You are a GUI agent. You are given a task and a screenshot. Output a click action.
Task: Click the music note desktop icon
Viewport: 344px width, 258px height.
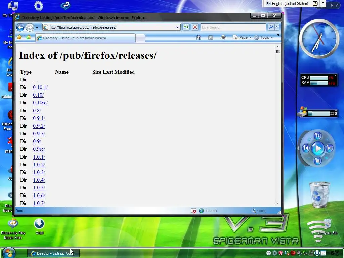(x=66, y=5)
